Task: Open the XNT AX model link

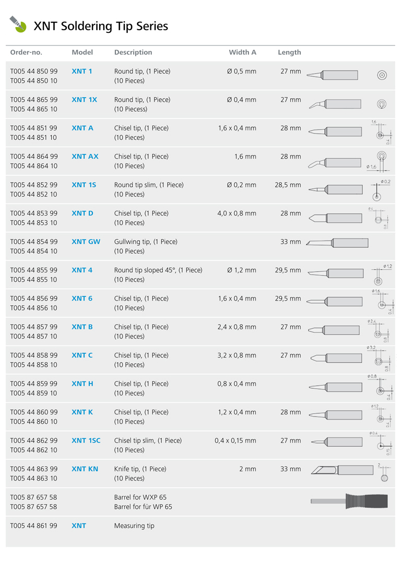Action: (85, 157)
